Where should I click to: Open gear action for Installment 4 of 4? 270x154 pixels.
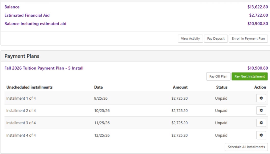tap(261, 135)
